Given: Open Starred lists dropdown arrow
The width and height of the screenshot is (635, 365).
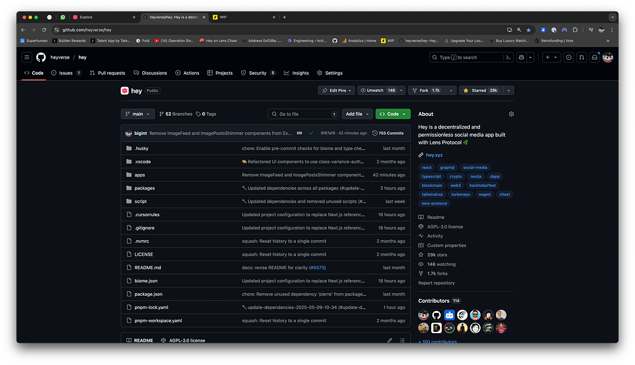Looking at the screenshot, I should [x=508, y=90].
